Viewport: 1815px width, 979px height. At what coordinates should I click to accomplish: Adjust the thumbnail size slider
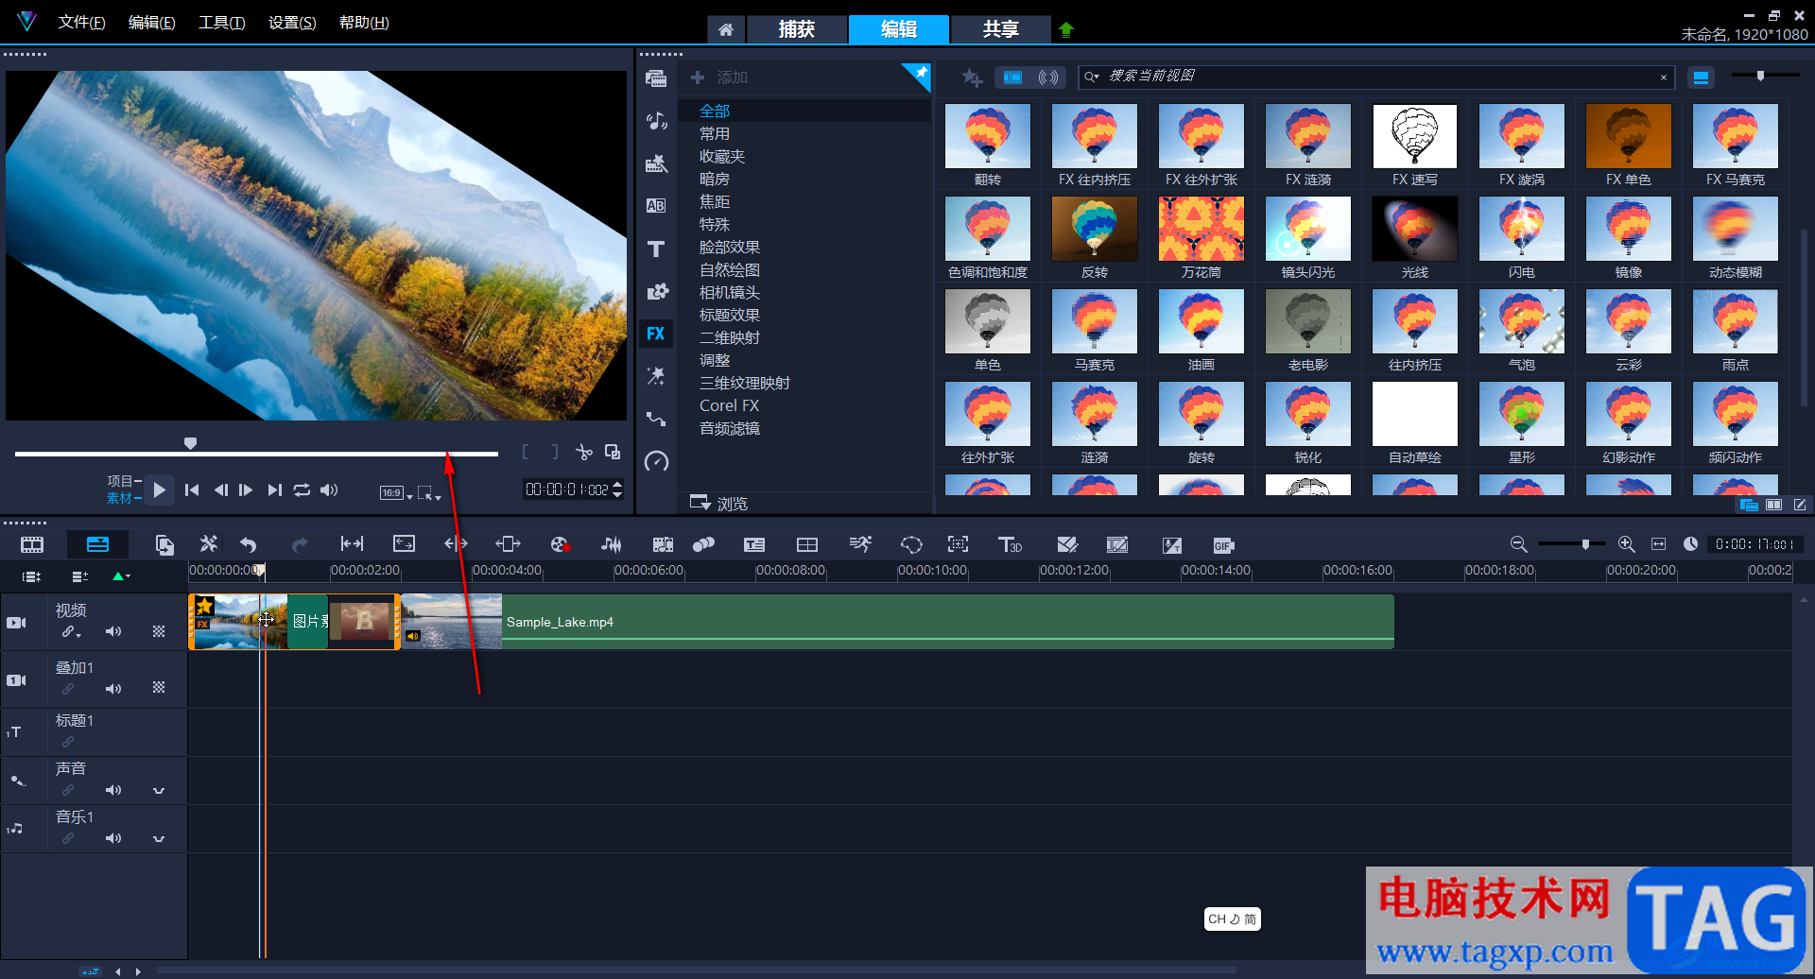[1764, 76]
